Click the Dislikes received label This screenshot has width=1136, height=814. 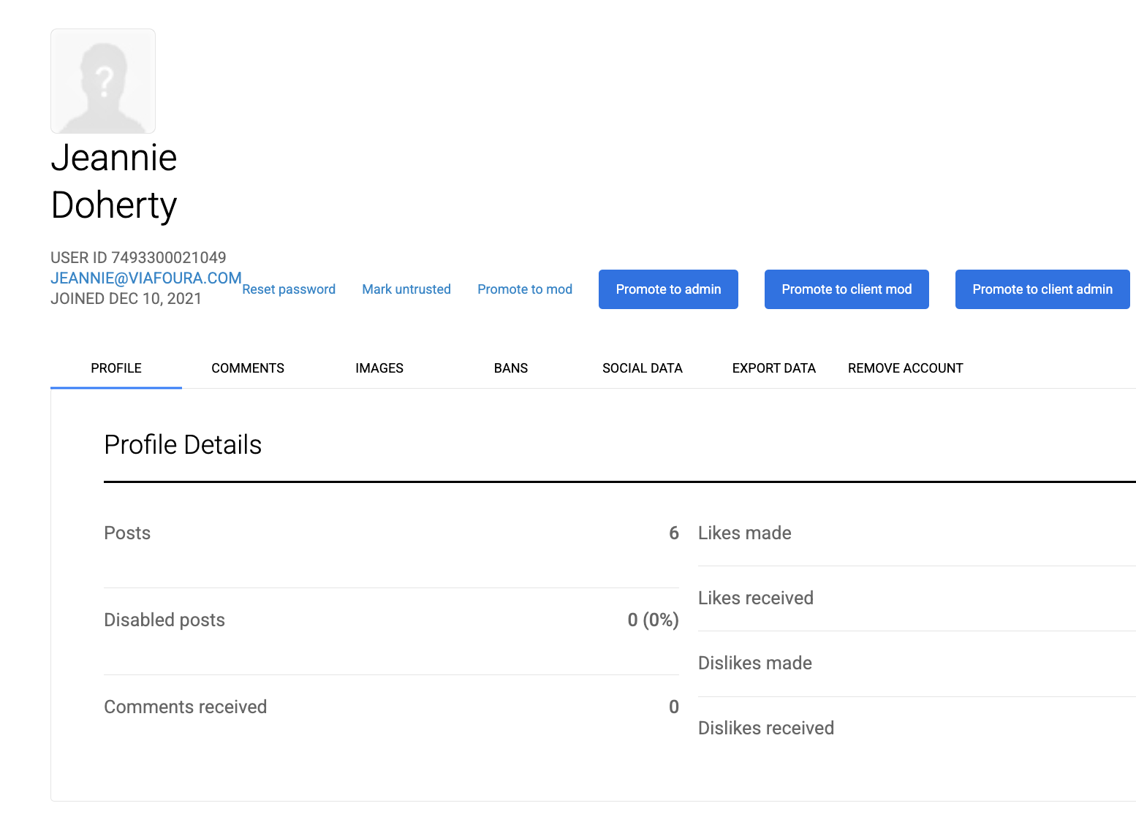pyautogui.click(x=766, y=729)
